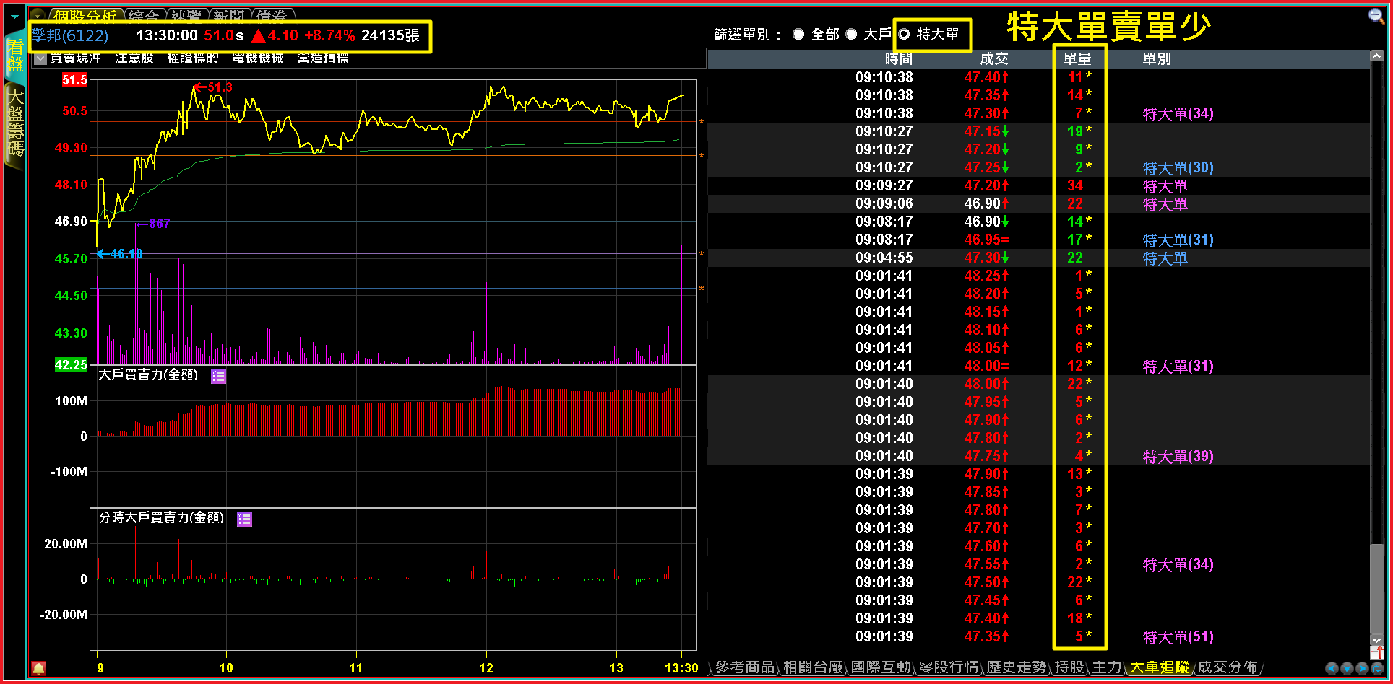Click the list export icon below scrollbar

1376,653
